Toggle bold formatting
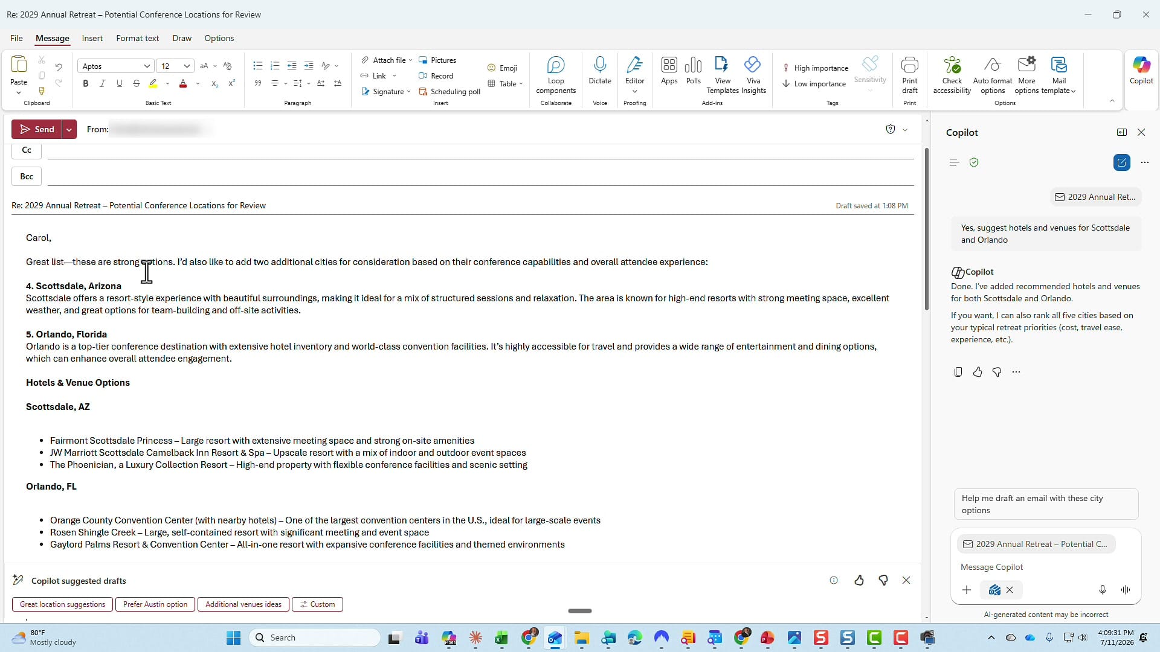Screen dimensions: 1160x652 pos(86,83)
